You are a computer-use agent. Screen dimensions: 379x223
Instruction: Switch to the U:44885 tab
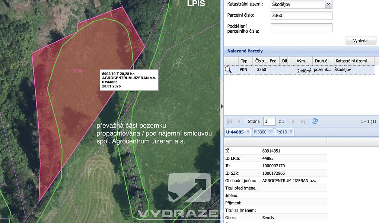point(235,132)
